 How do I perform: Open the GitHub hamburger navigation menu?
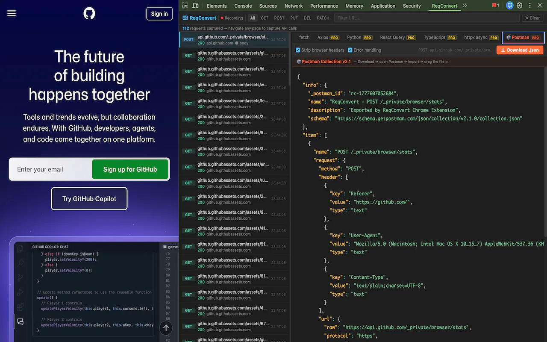(12, 14)
